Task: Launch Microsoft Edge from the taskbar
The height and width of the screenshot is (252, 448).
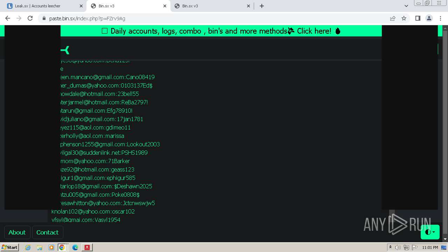Action: tap(75, 247)
